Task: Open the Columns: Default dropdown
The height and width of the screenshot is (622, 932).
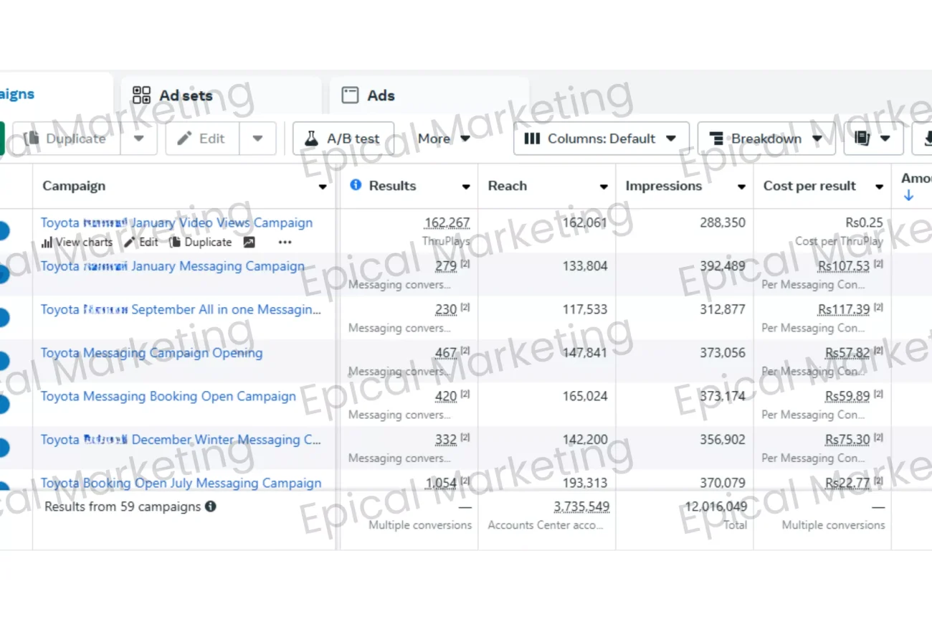Action: point(601,138)
